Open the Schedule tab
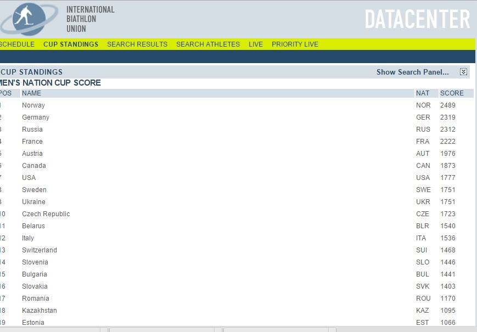The image size is (477, 332). 16,44
